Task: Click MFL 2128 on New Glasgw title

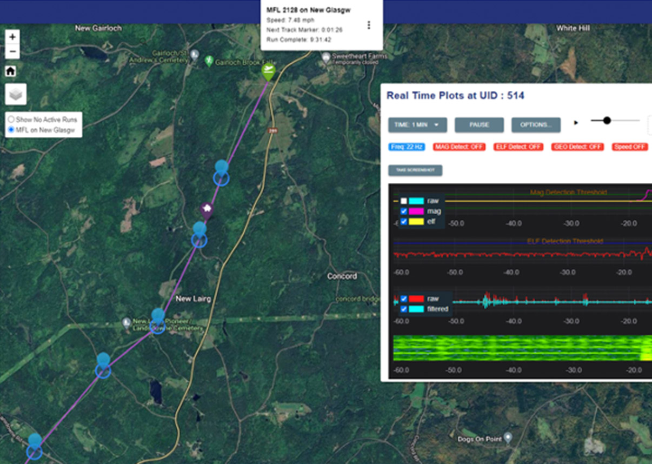Action: tap(309, 10)
